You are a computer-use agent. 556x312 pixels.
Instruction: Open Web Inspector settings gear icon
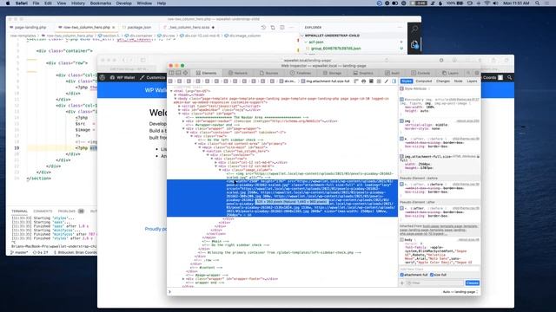tap(477, 73)
